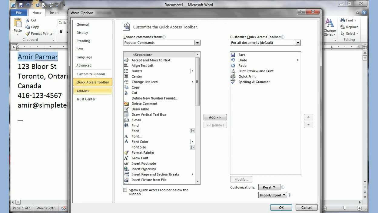This screenshot has width=378, height=213.
Task: Click the proofing status icon in status bar
Action: [63, 208]
